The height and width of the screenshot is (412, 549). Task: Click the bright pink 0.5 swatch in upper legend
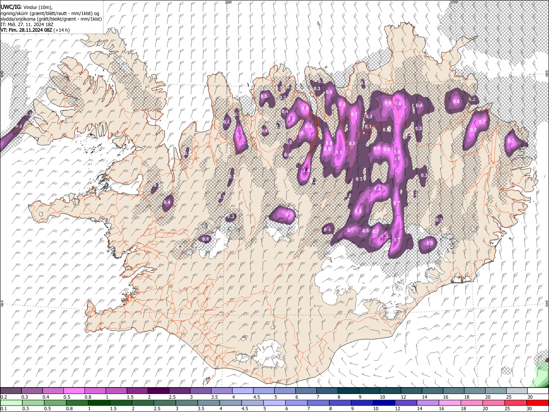(x=74, y=391)
